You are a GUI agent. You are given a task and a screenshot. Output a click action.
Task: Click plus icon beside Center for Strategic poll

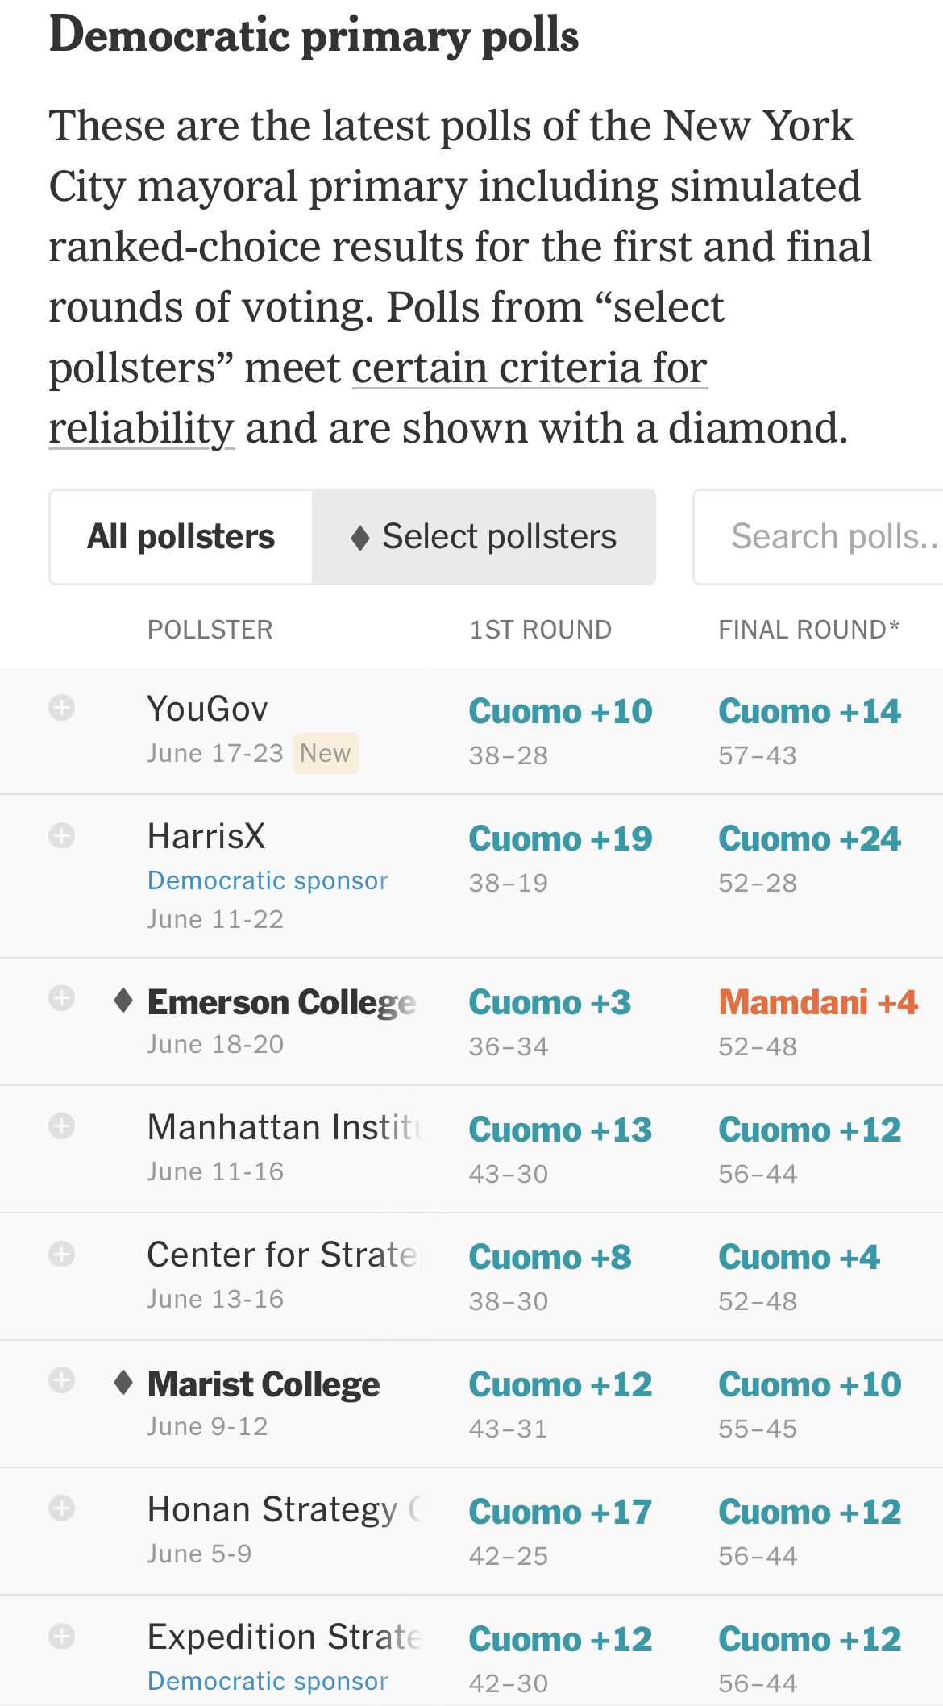(61, 1254)
